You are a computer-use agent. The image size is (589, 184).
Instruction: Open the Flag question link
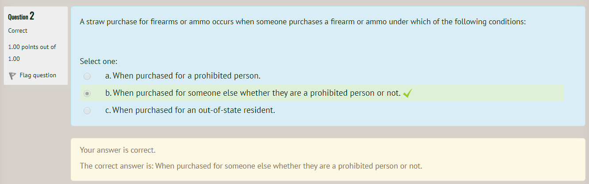[38, 75]
